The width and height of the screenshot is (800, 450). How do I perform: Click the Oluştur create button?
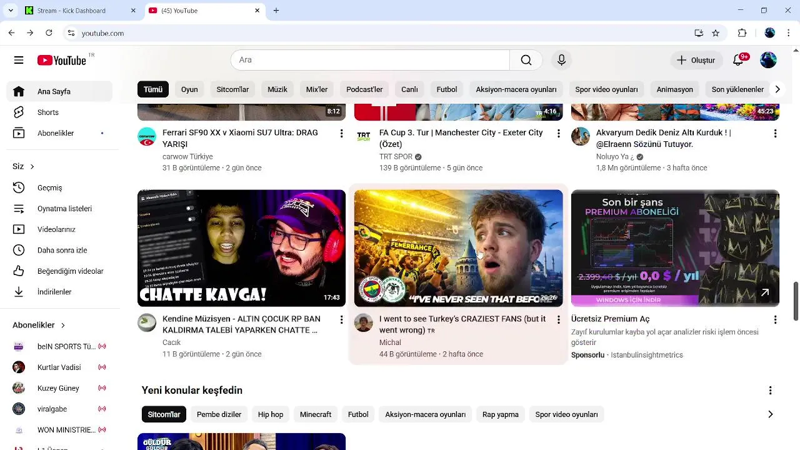pyautogui.click(x=696, y=60)
